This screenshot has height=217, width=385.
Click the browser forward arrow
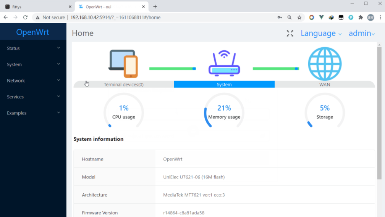click(15, 18)
